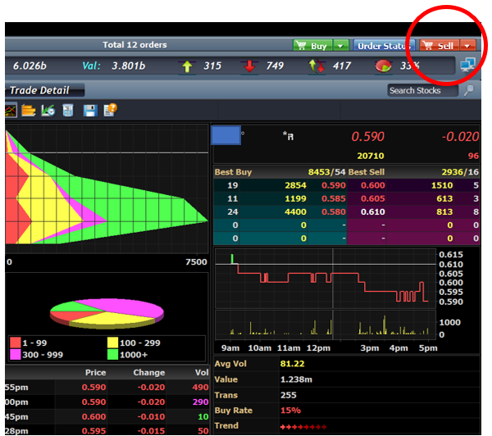Click the red 1 - 99 legend swatch
The height and width of the screenshot is (436, 492).
[16, 343]
